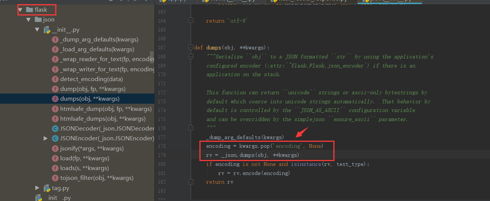Toggle the docstring end fold marker at line 176
Screen dimensions: 490x201
(191, 128)
